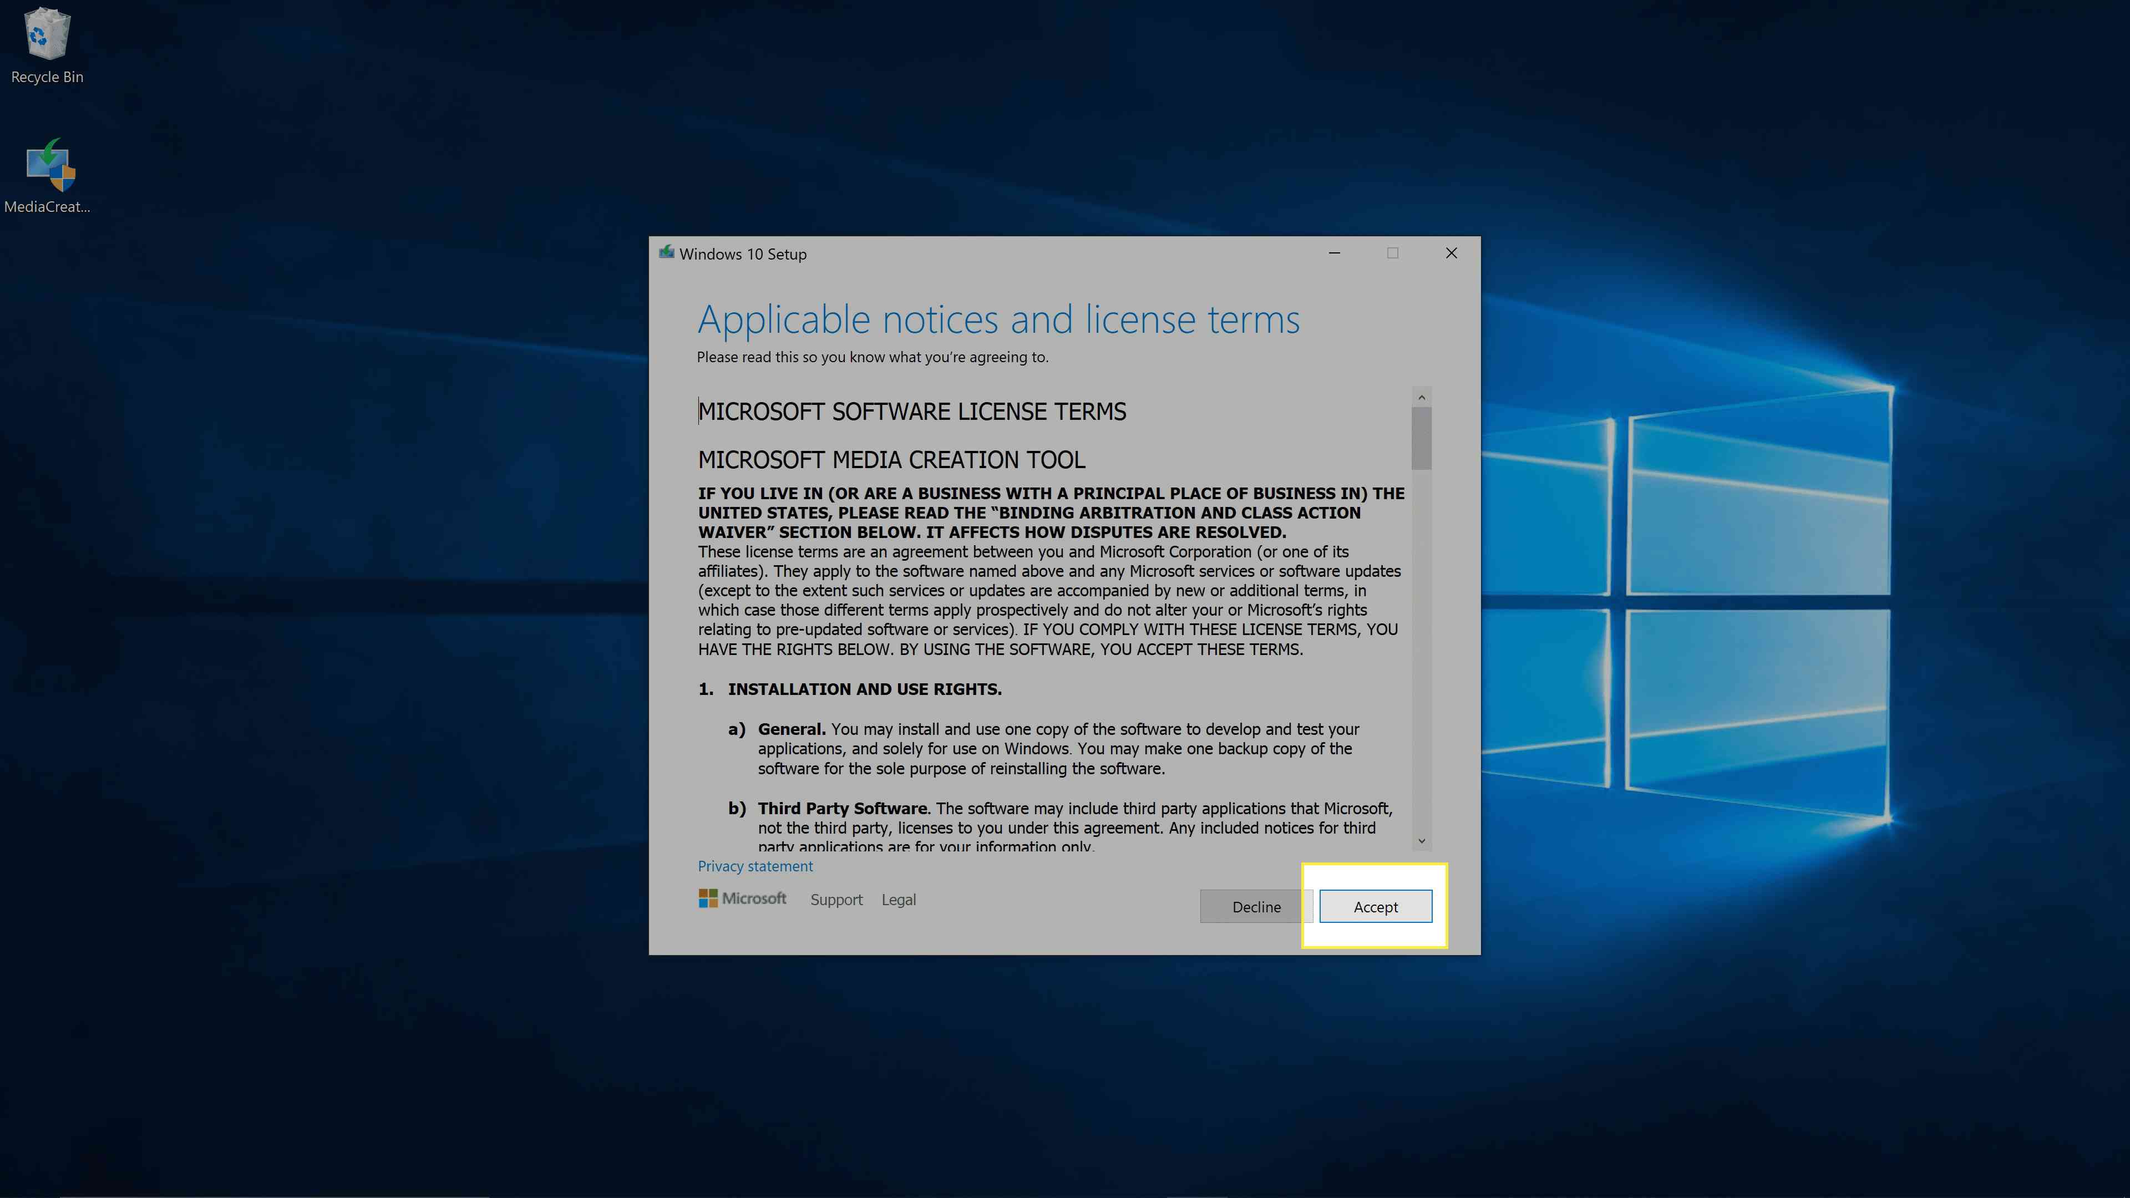Open the Privacy statement link
The image size is (2130, 1198).
[755, 866]
